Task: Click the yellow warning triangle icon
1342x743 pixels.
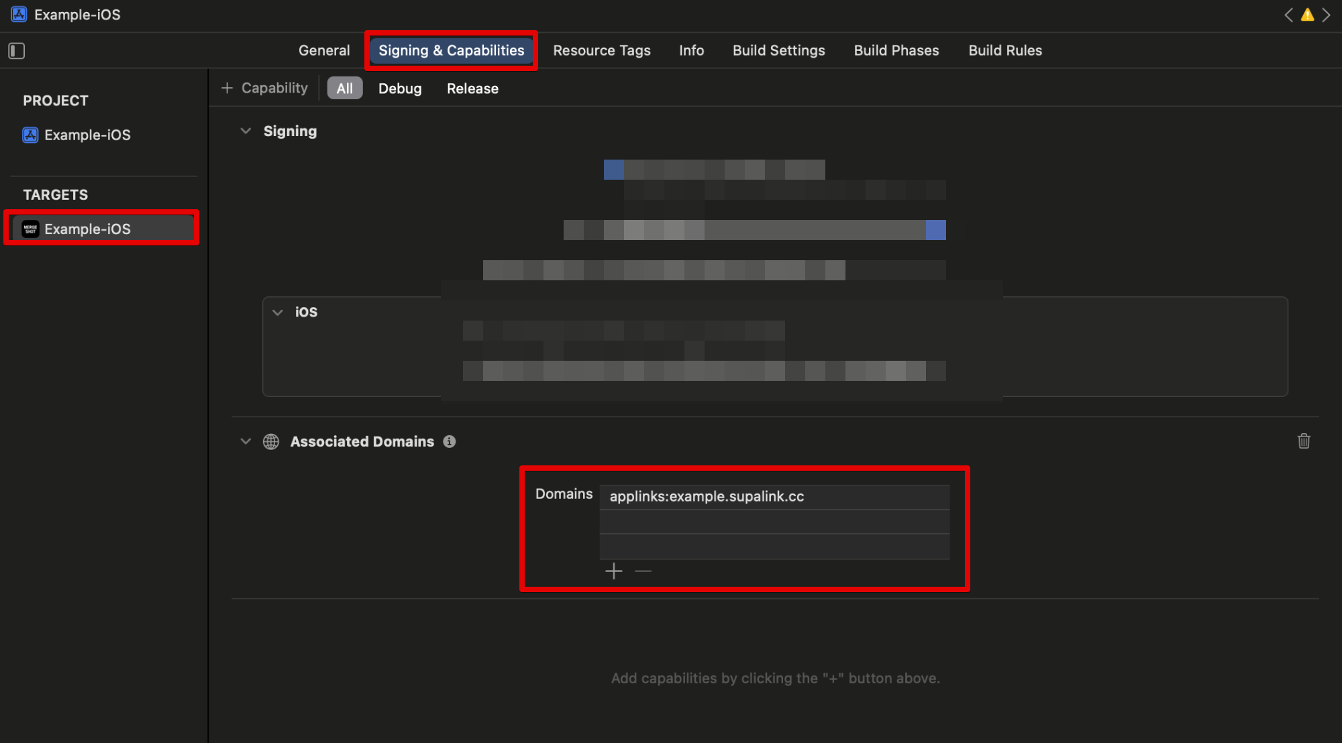Action: click(1307, 15)
